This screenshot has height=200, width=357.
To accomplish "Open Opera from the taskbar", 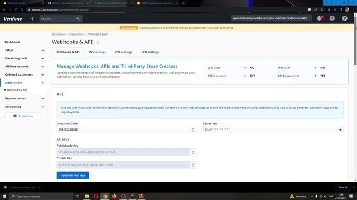I will pos(96,196).
